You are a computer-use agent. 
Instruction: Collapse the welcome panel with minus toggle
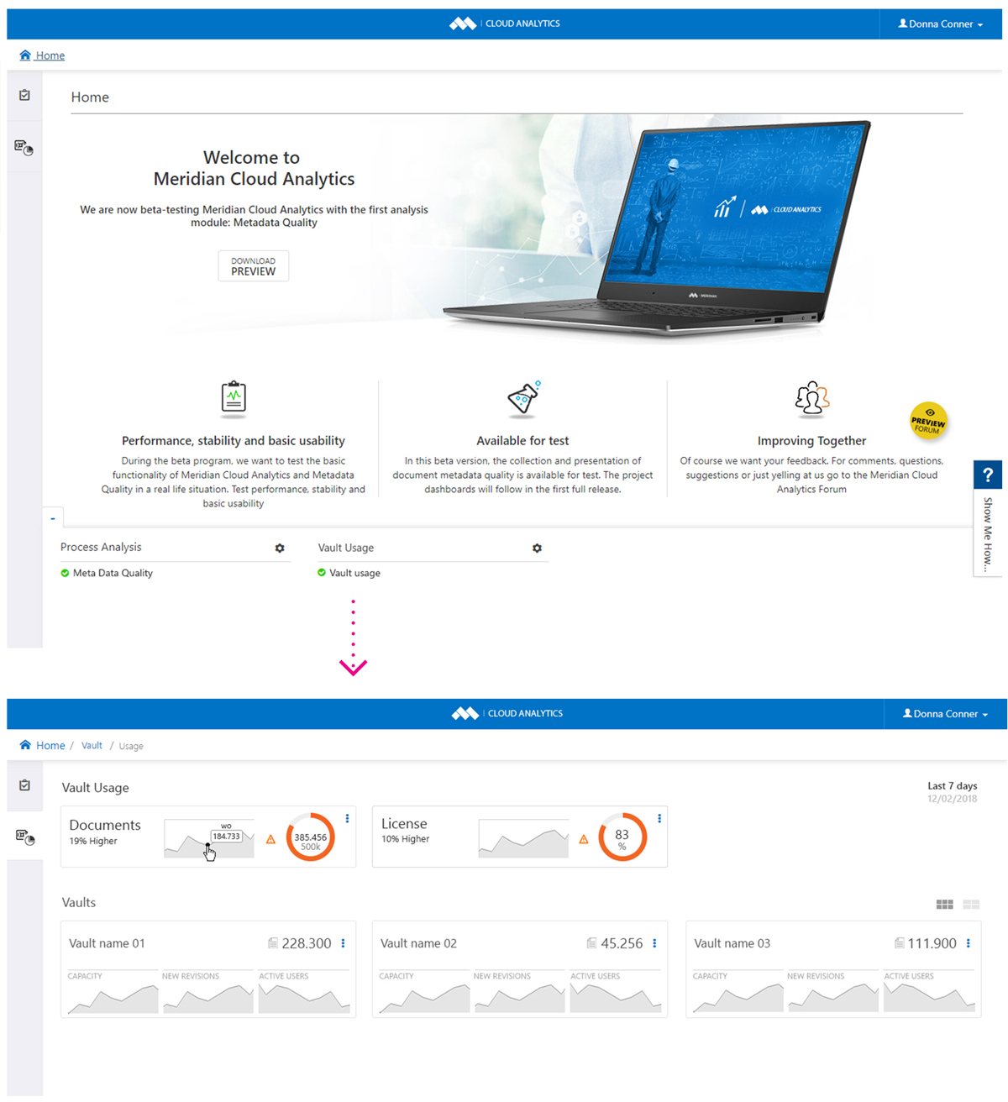click(53, 518)
